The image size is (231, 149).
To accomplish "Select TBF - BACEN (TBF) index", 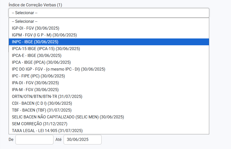I will tap(42, 110).
